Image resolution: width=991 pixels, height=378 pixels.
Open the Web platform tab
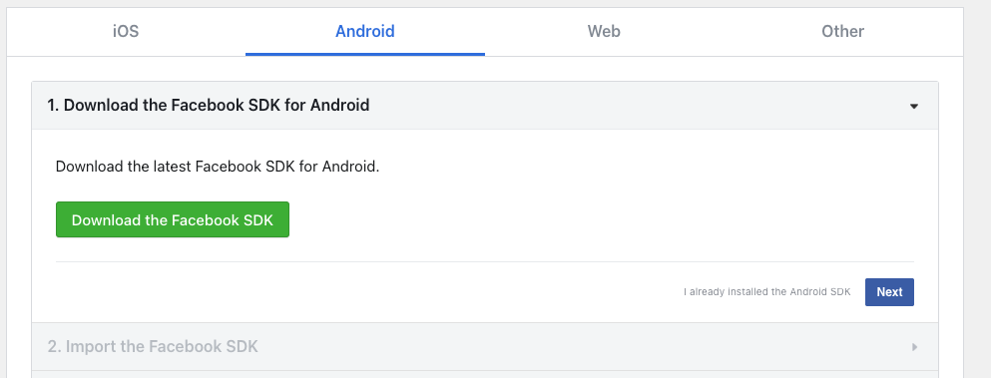(x=604, y=31)
